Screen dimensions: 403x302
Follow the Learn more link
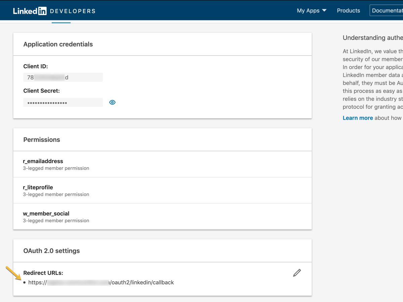coord(358,118)
